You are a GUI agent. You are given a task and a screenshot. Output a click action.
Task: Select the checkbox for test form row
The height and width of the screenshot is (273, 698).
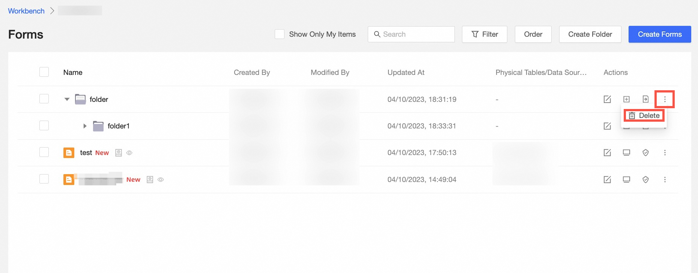click(x=44, y=152)
